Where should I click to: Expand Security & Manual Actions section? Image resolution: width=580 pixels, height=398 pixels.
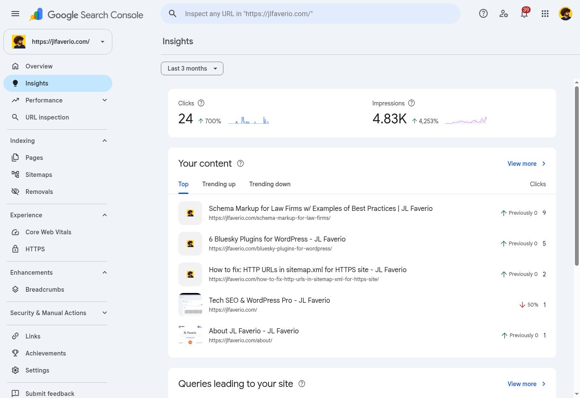[x=105, y=313]
